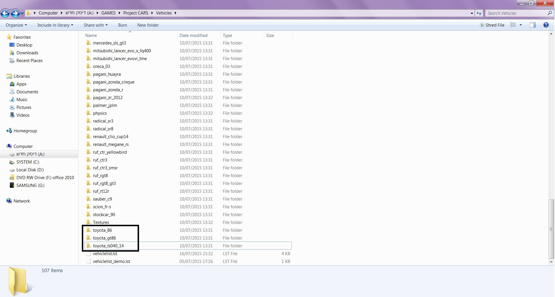Open the Pictures library
The image size is (555, 297).
click(24, 107)
